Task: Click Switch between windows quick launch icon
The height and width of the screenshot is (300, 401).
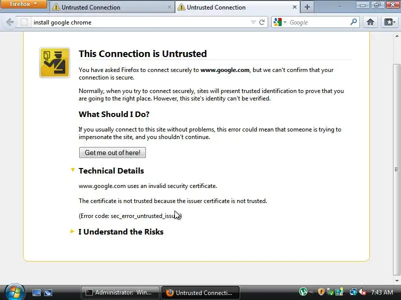Action: (48, 292)
